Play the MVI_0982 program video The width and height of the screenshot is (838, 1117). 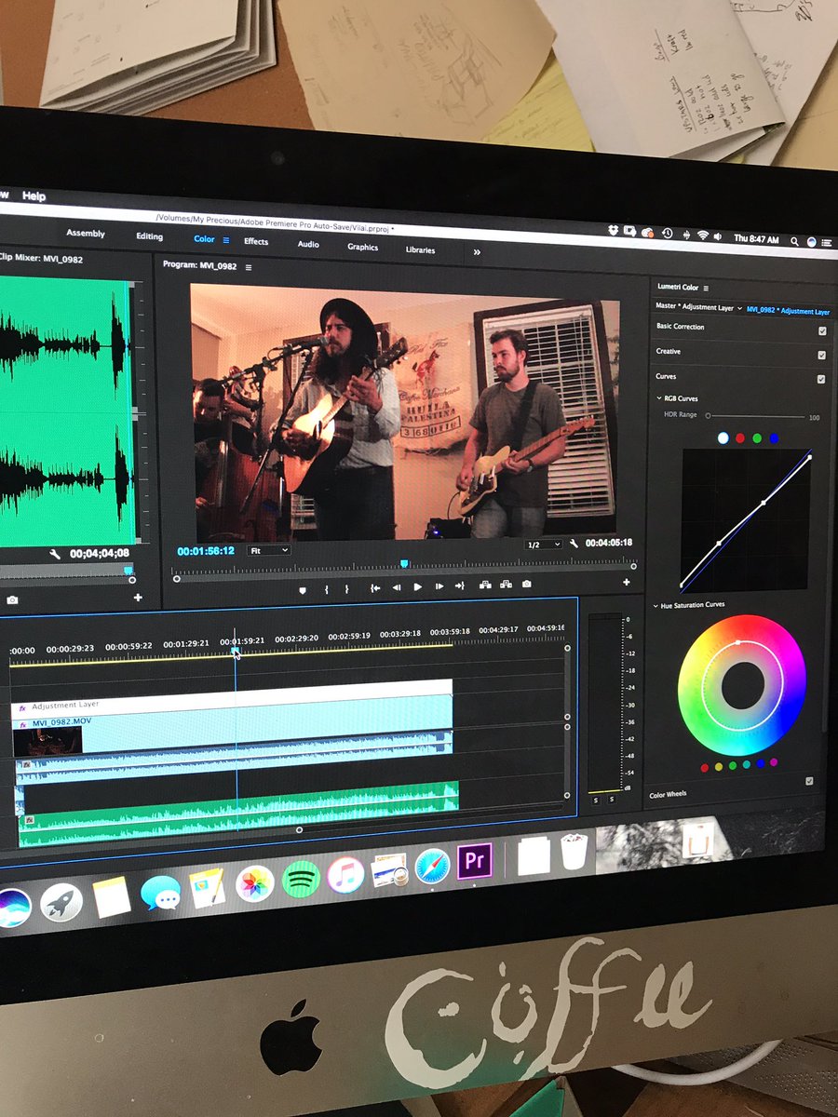(417, 586)
